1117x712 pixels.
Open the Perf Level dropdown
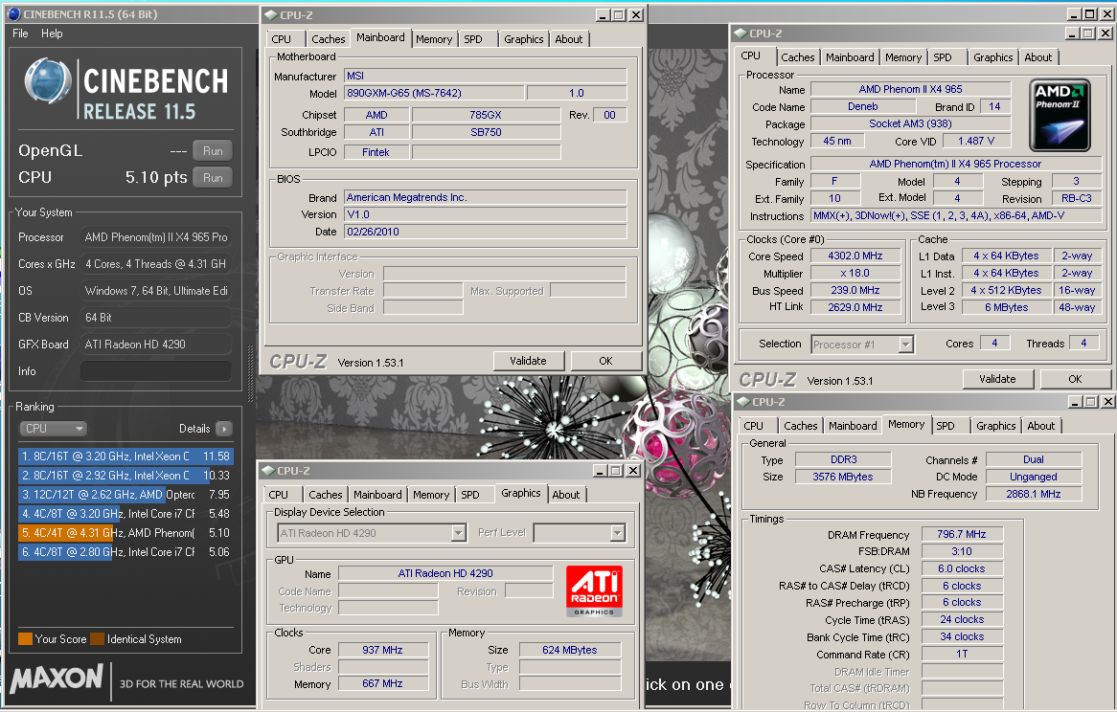pos(617,533)
